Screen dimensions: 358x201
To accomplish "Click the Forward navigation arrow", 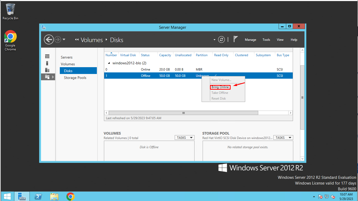I will [x=58, y=40].
